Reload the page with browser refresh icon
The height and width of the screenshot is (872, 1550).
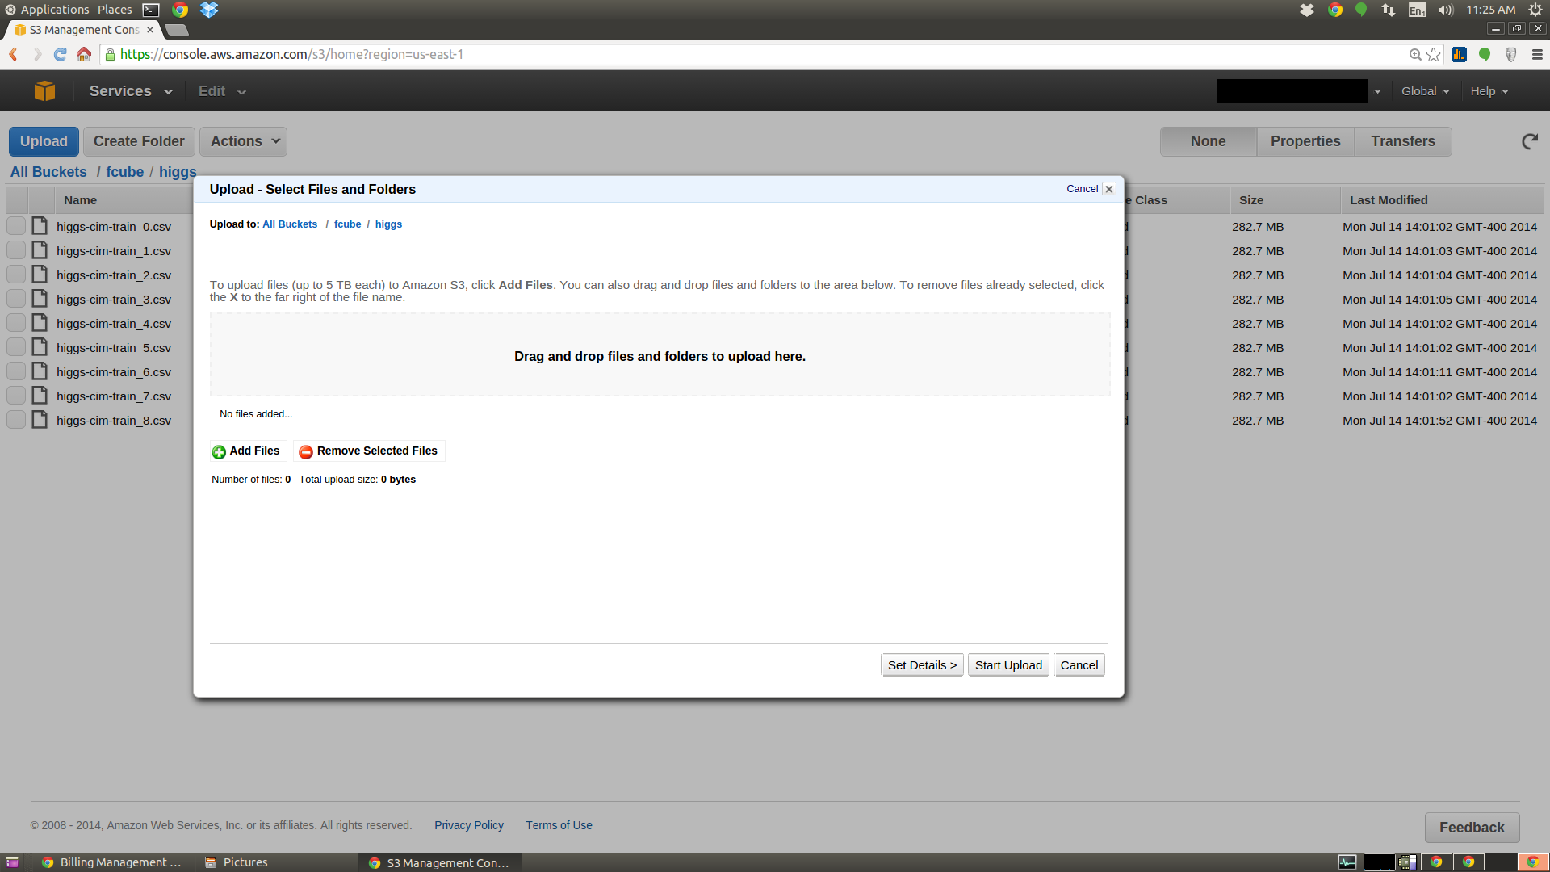pyautogui.click(x=60, y=54)
